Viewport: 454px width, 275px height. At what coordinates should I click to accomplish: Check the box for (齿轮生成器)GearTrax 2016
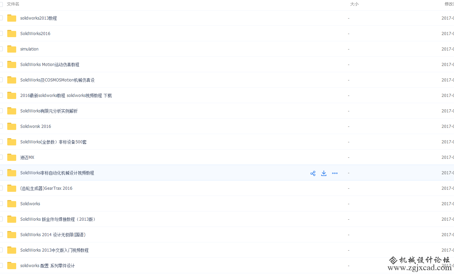tap(1, 188)
